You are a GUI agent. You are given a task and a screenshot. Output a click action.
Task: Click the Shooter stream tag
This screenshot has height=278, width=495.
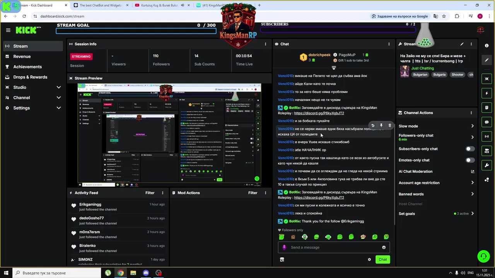[457, 75]
